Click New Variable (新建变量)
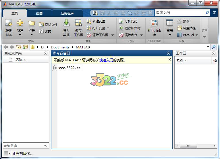The width and height of the screenshot is (220, 159). click(x=96, y=21)
